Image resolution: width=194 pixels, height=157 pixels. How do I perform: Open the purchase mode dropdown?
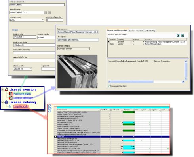tap(43, 20)
